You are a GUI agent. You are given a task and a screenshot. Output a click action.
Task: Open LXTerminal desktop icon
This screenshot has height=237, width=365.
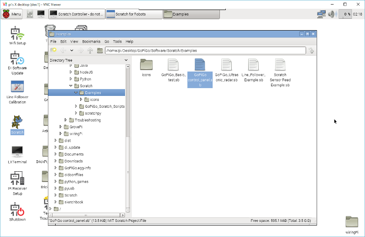(17, 155)
